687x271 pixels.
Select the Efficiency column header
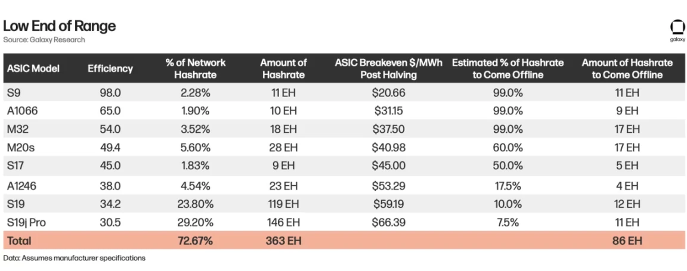pos(110,68)
